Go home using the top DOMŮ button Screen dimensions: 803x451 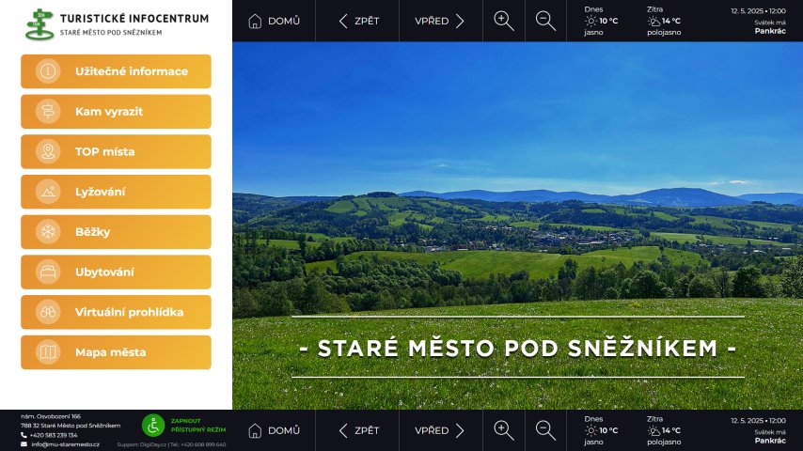coord(274,21)
